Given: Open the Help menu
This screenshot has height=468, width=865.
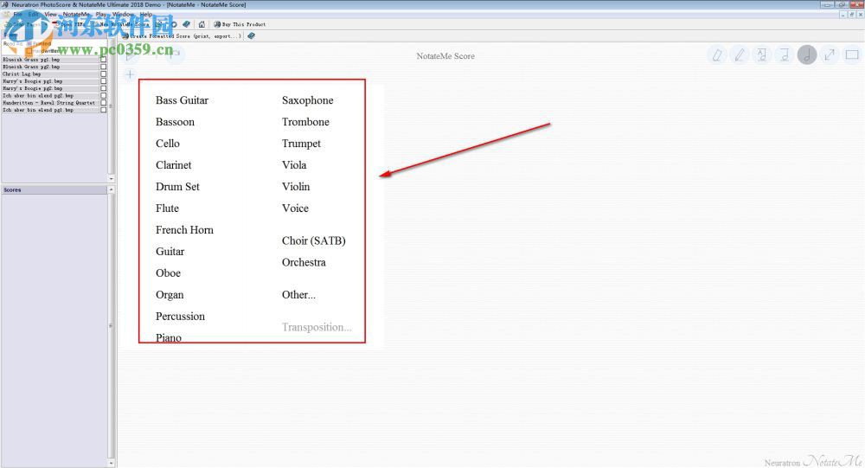Looking at the screenshot, I should click(145, 15).
